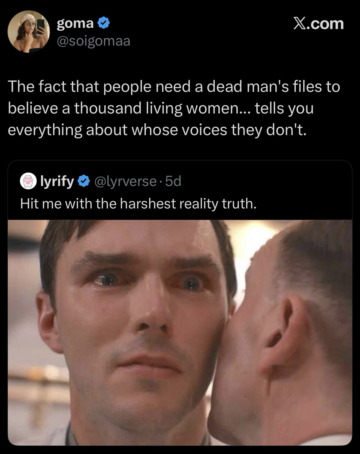The image size is (360, 454).
Task: Open goma's profile picture
Action: (x=29, y=32)
